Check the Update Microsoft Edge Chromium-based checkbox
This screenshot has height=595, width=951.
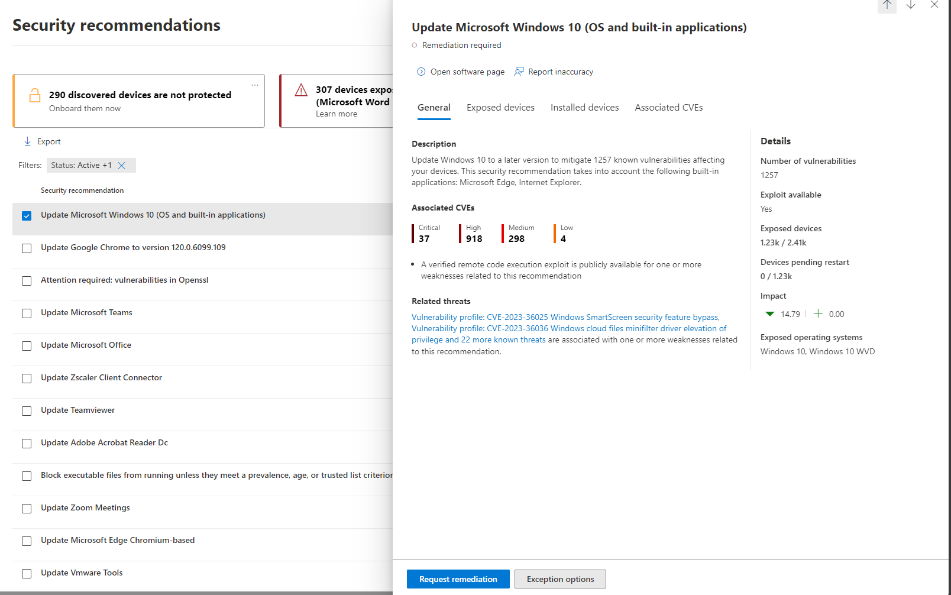pos(27,541)
